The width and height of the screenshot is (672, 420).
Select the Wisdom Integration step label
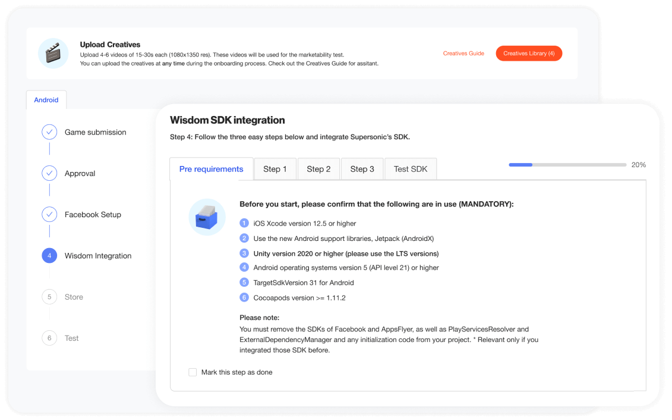point(98,256)
